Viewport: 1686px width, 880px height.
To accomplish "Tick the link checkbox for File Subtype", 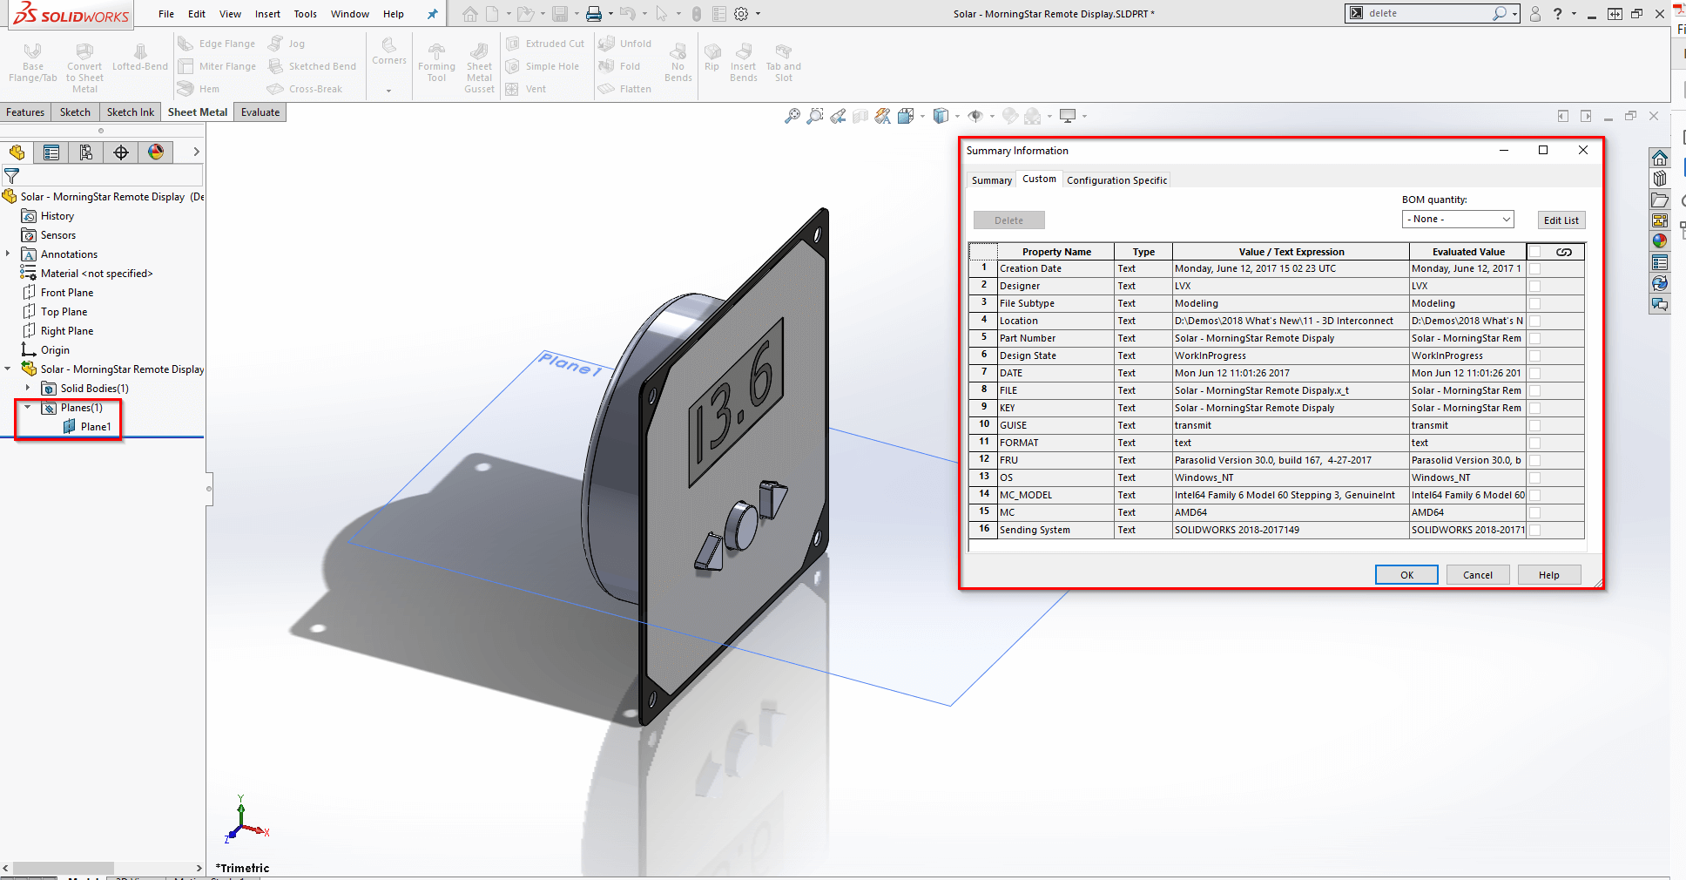I will 1534,304.
